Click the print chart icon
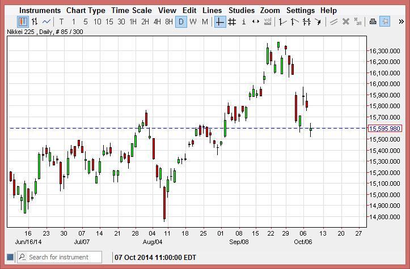Viewport: 410px width, 269px height. tap(373, 22)
